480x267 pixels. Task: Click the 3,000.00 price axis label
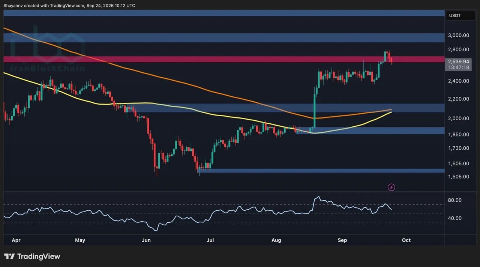click(x=458, y=36)
